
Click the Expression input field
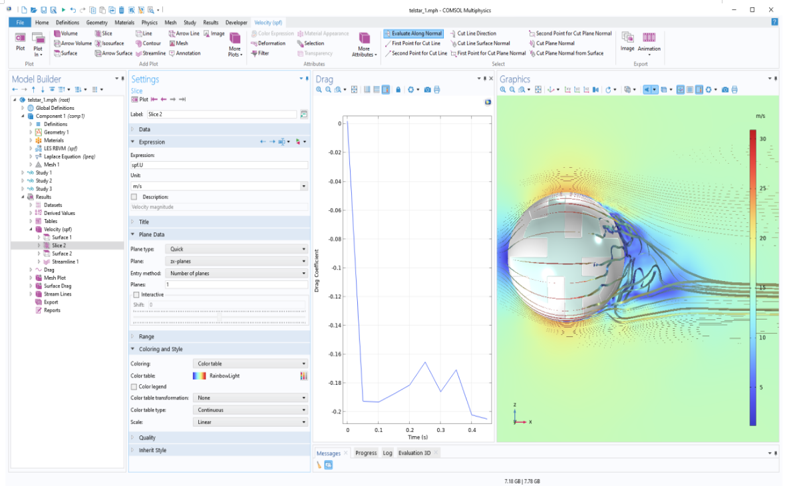(219, 166)
